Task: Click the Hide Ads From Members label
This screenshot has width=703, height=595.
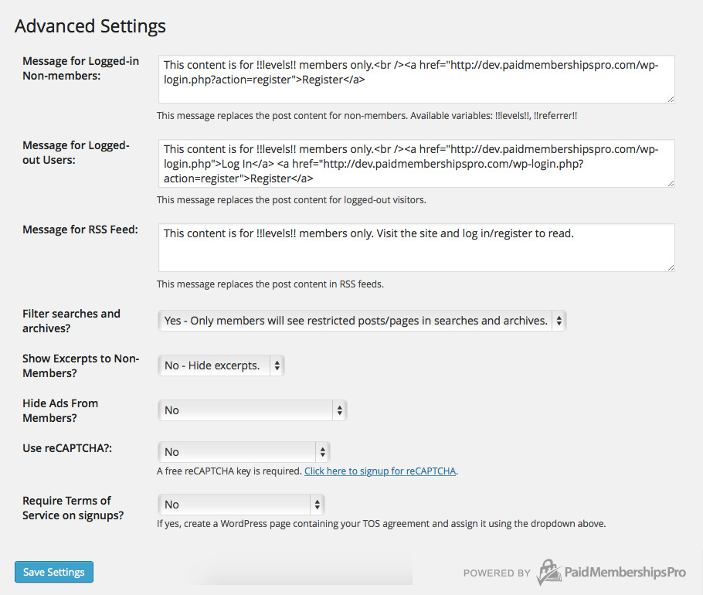Action: click(60, 410)
